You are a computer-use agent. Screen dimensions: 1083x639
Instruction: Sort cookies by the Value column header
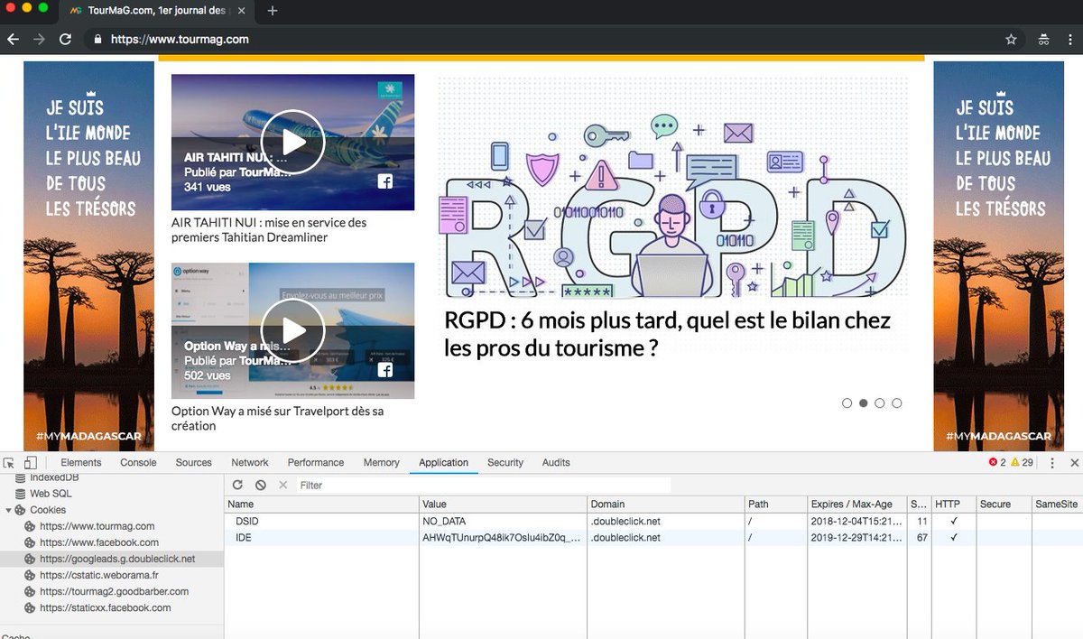point(503,504)
